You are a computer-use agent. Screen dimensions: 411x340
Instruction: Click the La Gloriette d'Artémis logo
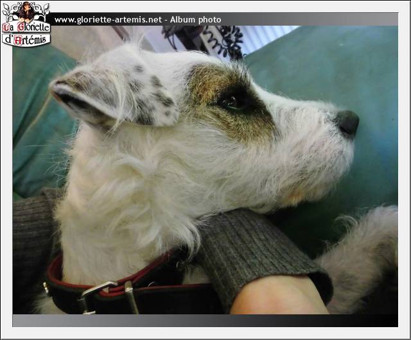click(x=26, y=25)
